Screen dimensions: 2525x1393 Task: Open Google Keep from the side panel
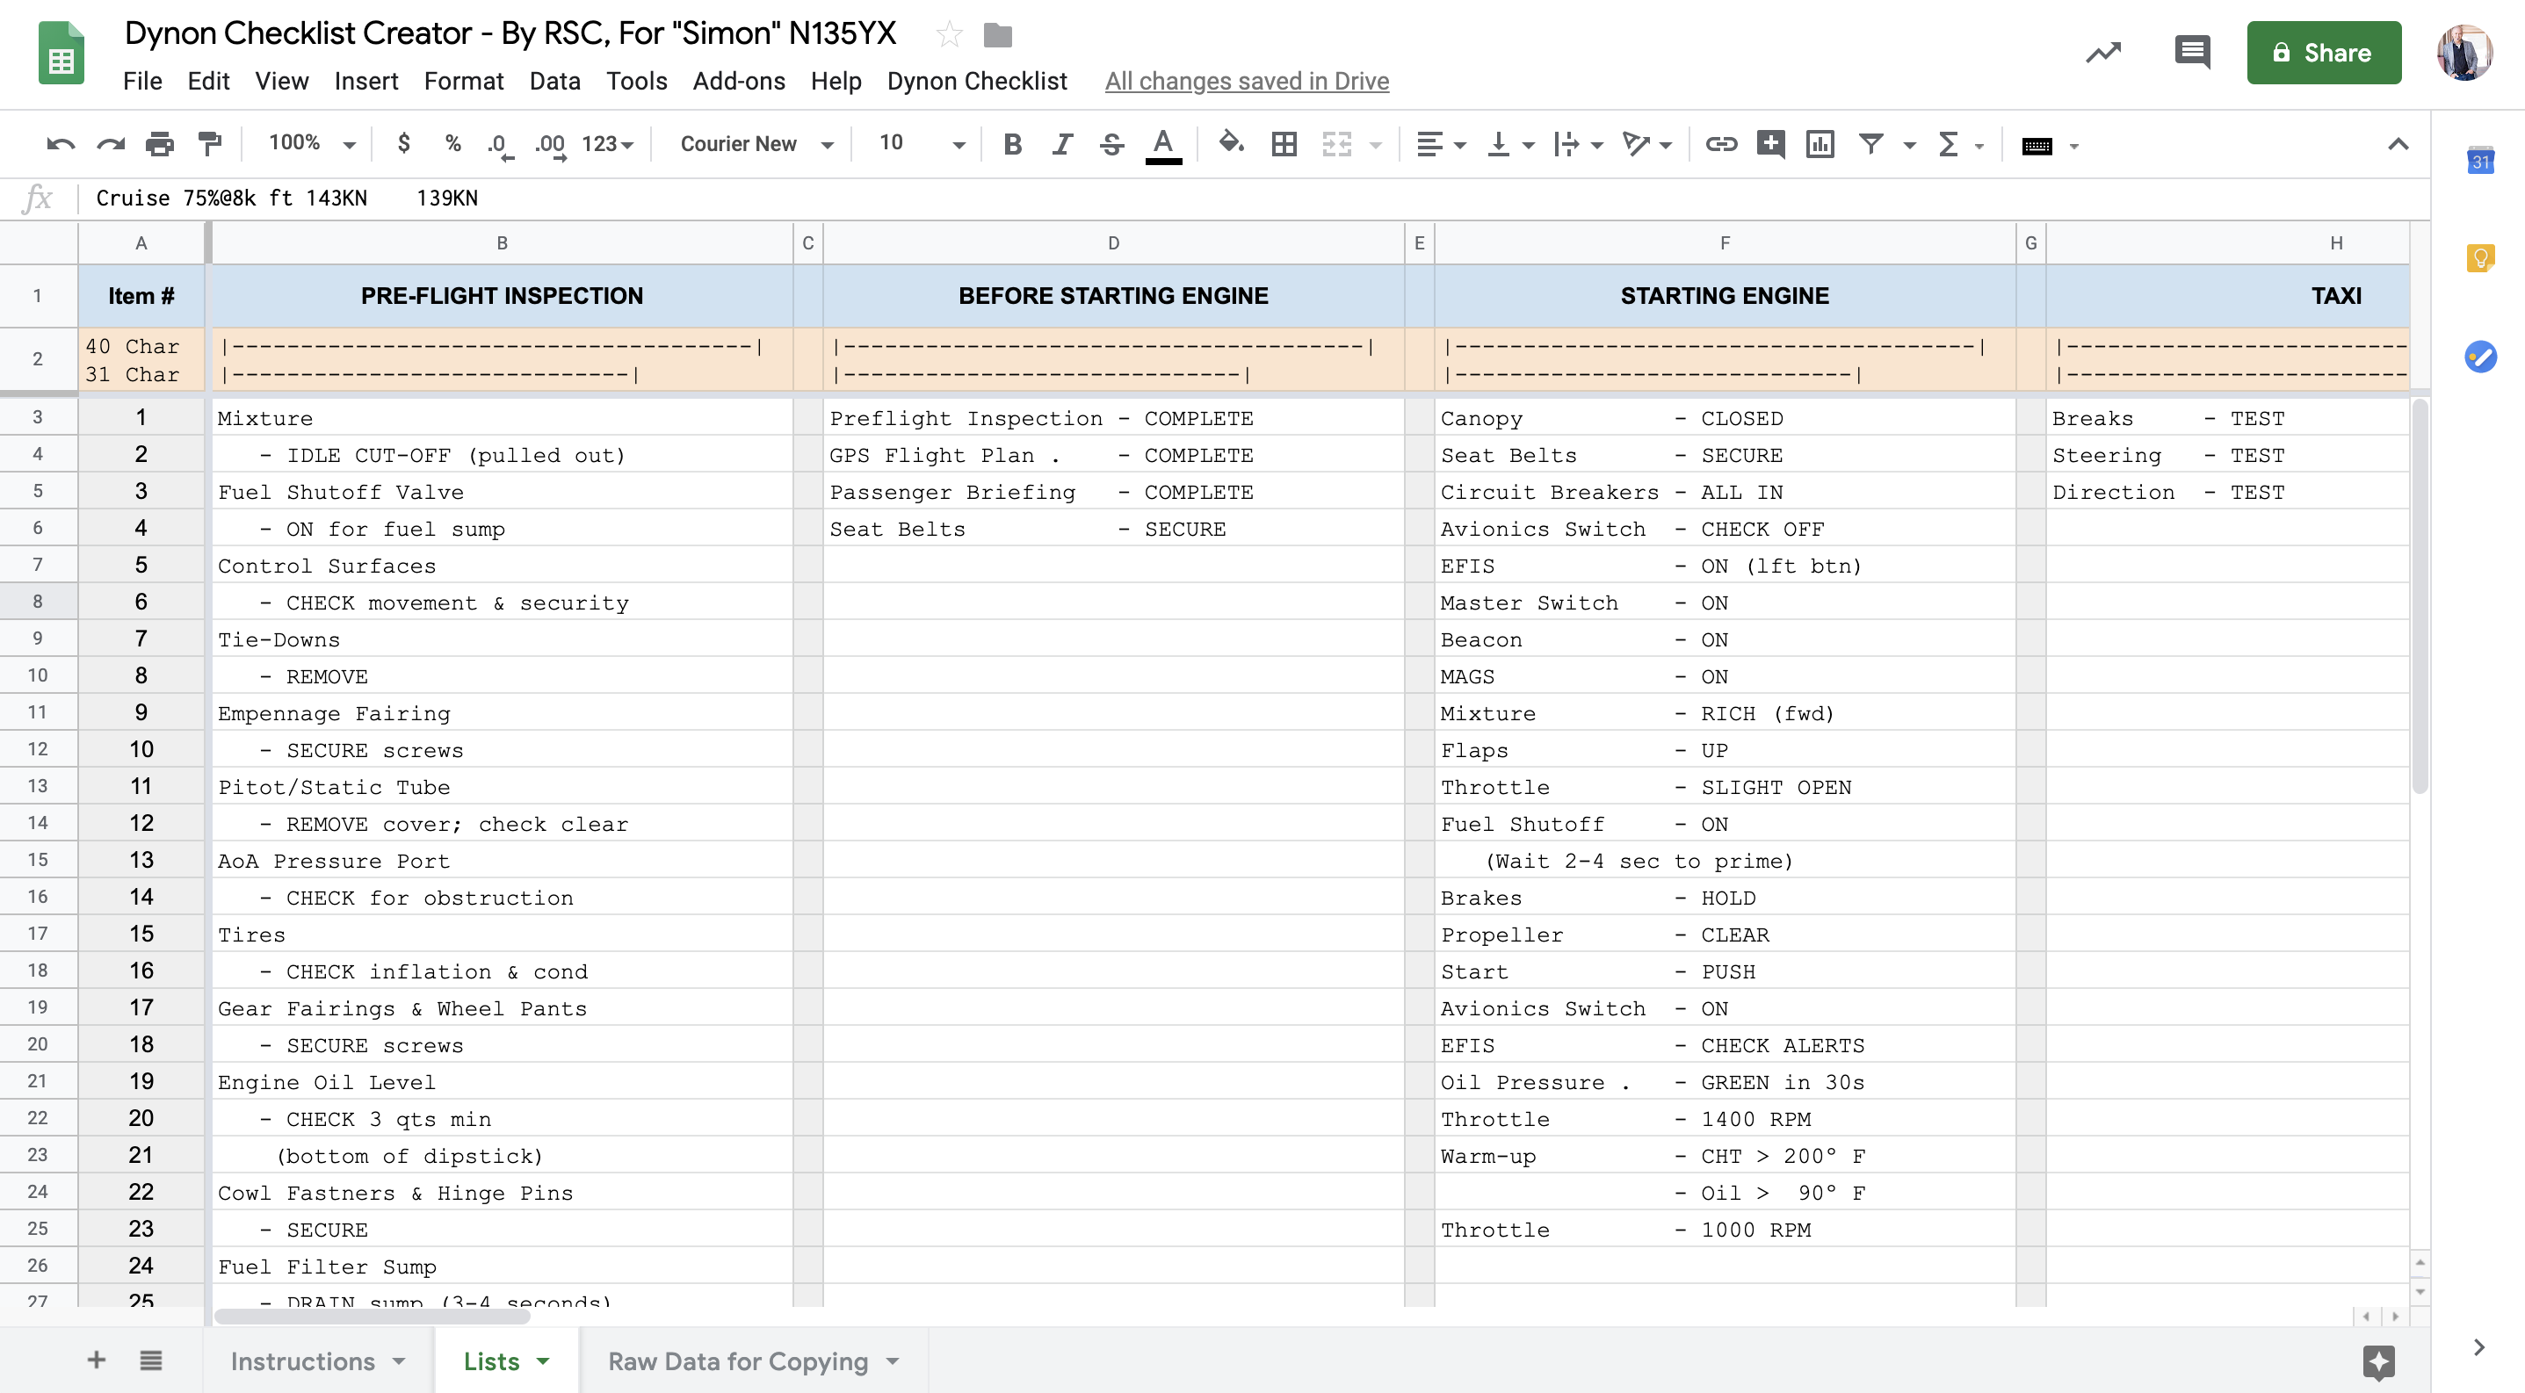point(2480,258)
